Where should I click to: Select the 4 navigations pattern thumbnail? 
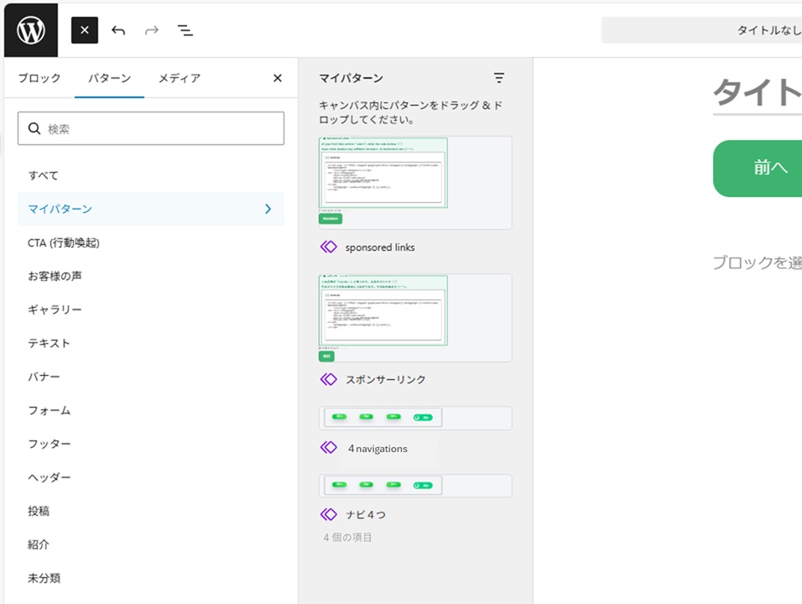point(415,418)
